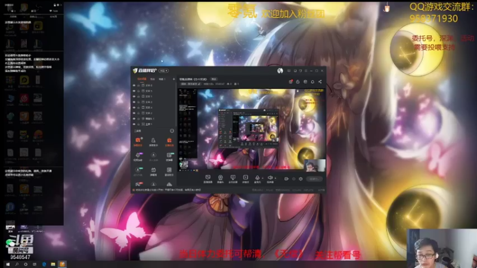Switch to the third scene tab

pos(162,79)
